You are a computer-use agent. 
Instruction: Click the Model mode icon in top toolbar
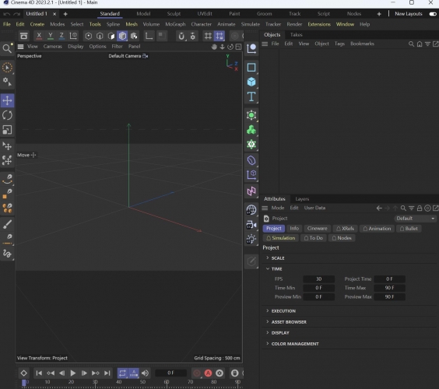[123, 36]
